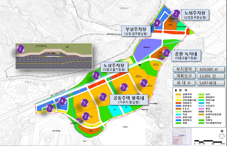The image size is (227, 146).
Task: Open the 노외주차장 callout label
Action: [195, 15]
